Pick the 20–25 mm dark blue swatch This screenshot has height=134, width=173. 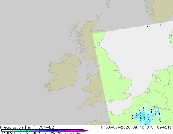coord(49,130)
